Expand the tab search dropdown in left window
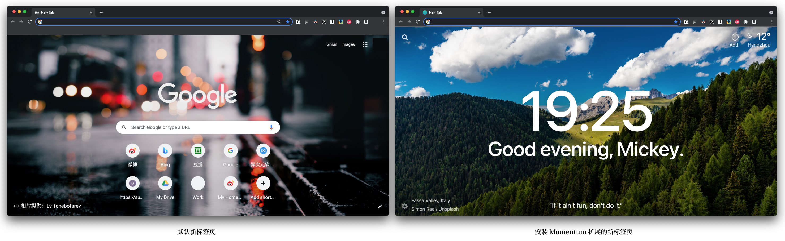 pos(383,12)
